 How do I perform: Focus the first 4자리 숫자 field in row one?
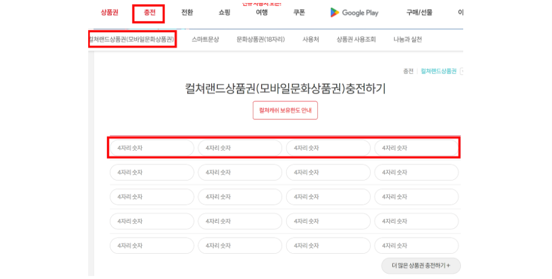tap(152, 148)
